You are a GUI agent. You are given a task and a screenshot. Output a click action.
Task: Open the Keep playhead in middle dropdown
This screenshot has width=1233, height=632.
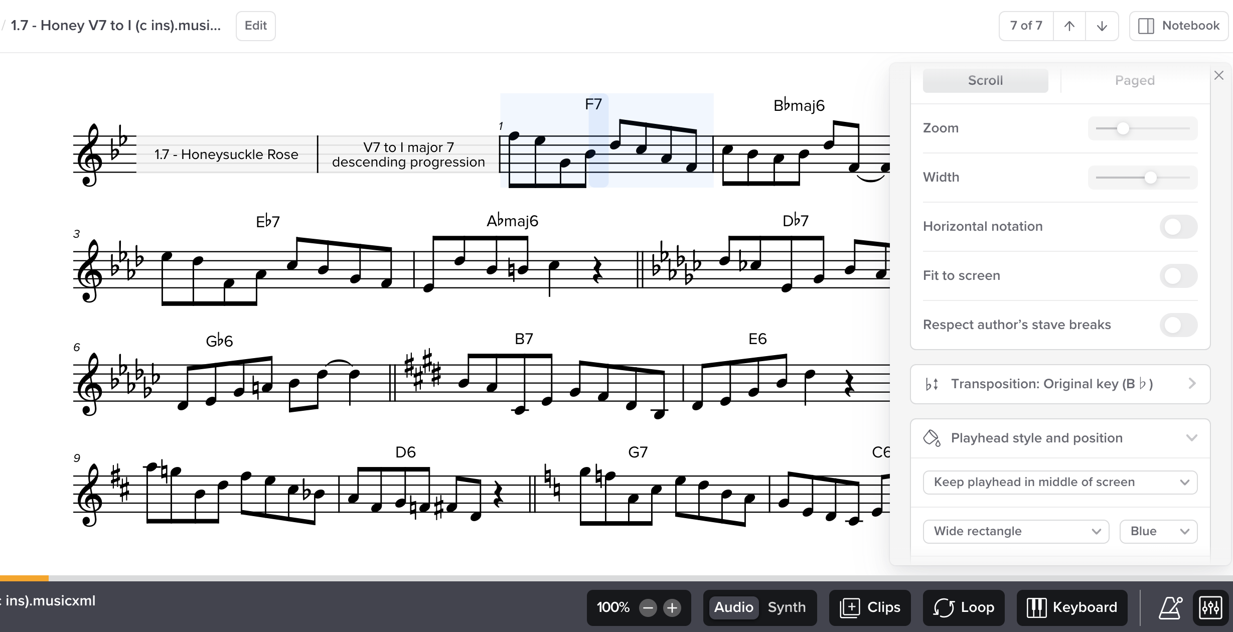coord(1060,482)
